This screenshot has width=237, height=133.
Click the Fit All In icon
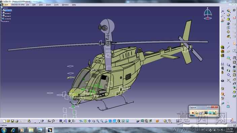(85, 121)
